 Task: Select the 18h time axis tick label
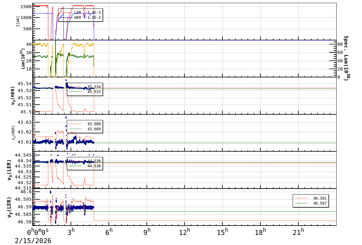tap(260, 232)
